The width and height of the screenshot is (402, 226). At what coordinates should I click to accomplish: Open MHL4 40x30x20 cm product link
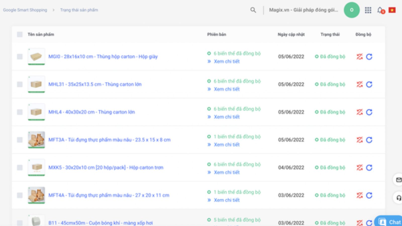[91, 112]
